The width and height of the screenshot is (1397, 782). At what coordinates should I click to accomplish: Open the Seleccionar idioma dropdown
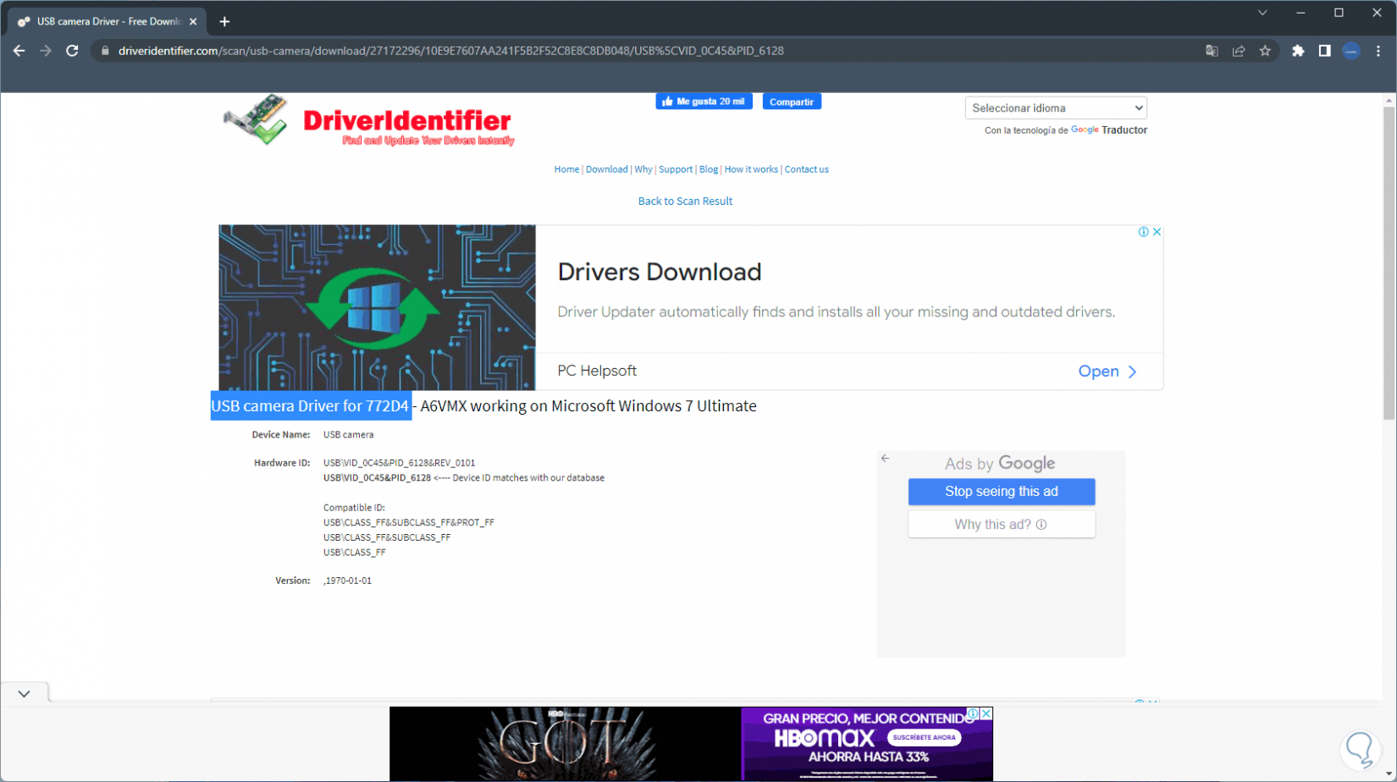(1056, 108)
